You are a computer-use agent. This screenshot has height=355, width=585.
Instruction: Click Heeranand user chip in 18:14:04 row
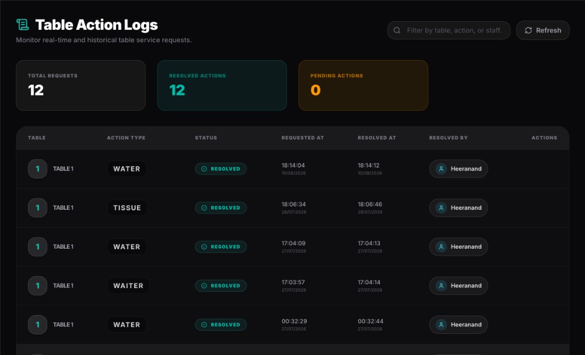pyautogui.click(x=458, y=169)
